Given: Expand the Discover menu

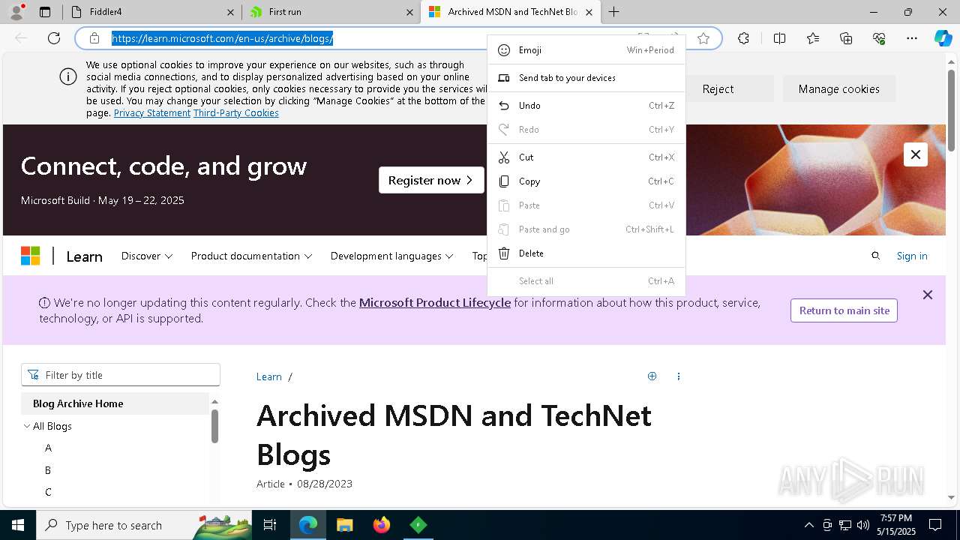Looking at the screenshot, I should pyautogui.click(x=147, y=256).
